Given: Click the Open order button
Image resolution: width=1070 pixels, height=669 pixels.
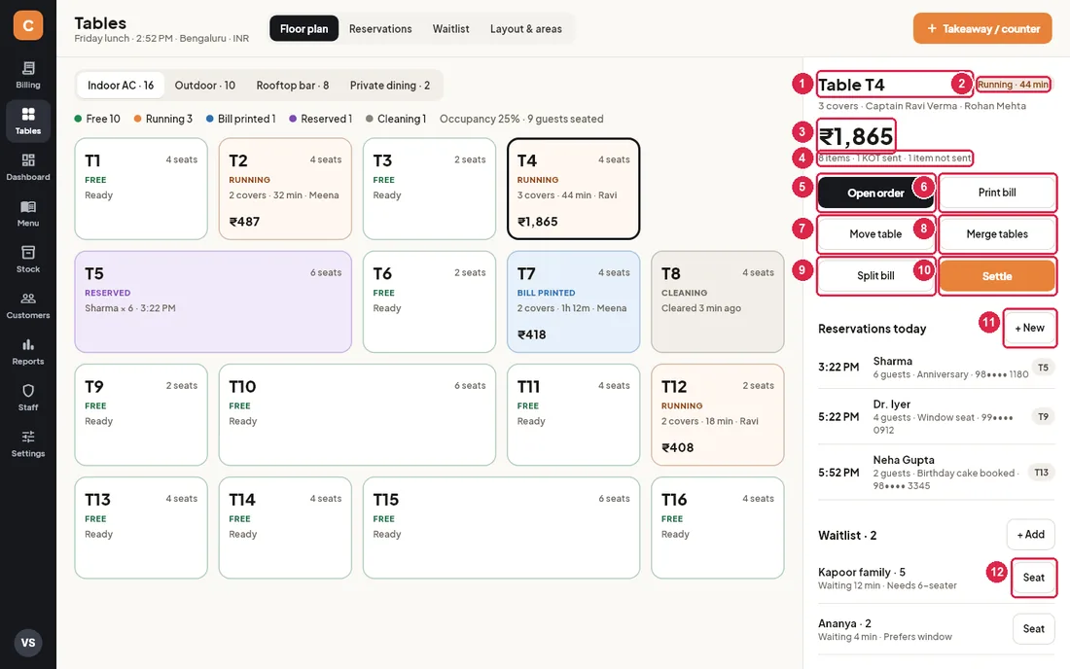Looking at the screenshot, I should click(875, 193).
